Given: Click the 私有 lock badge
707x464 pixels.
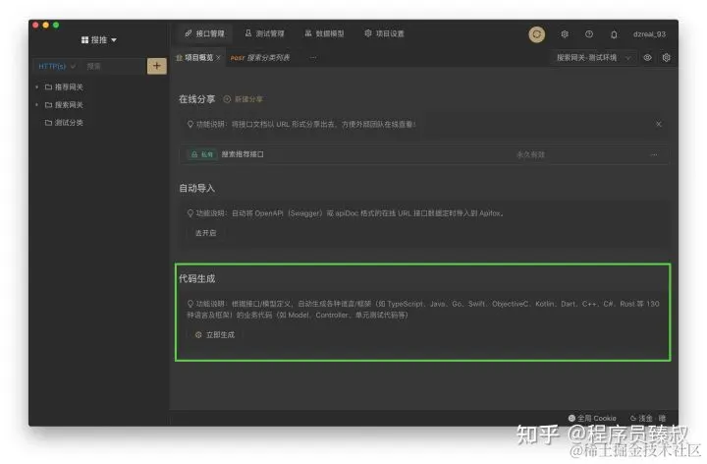Looking at the screenshot, I should 202,154.
